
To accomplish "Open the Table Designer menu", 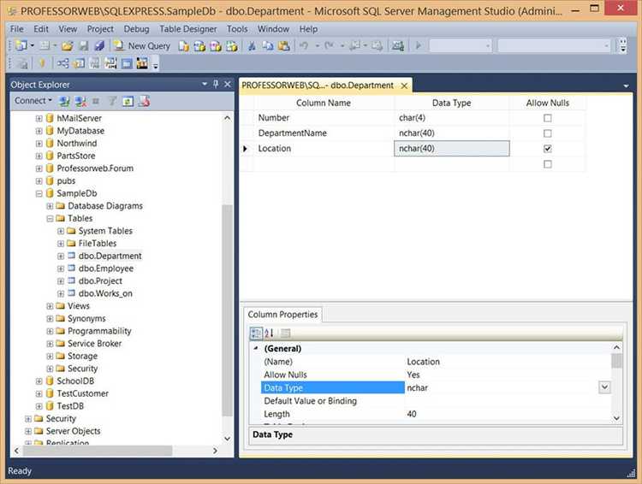I will pyautogui.click(x=187, y=28).
